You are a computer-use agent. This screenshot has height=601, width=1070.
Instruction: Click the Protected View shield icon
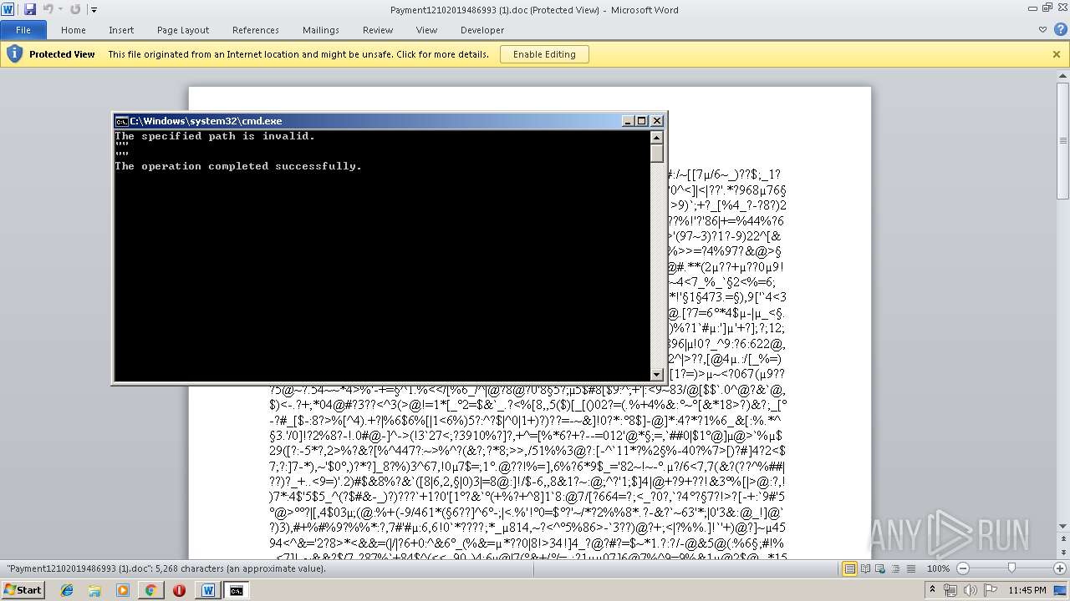pyautogui.click(x=14, y=54)
